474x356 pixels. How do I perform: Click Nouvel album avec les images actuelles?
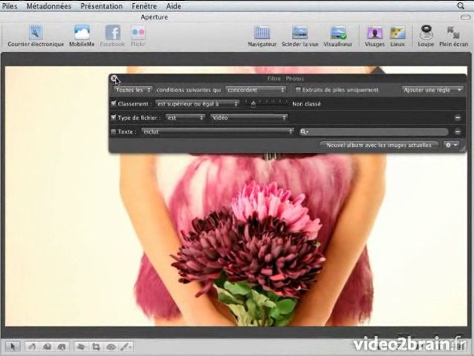[379, 145]
